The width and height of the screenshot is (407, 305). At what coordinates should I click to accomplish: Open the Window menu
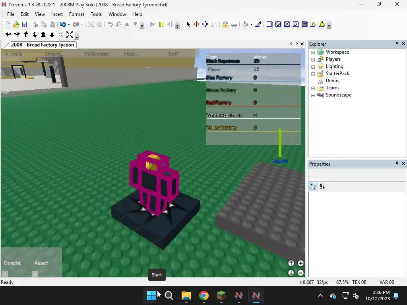pyautogui.click(x=117, y=14)
